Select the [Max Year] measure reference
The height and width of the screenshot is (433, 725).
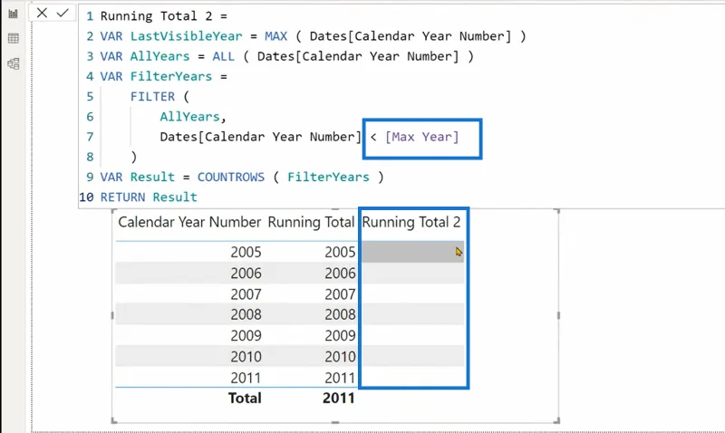421,137
